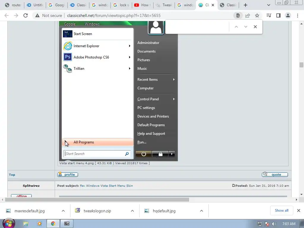The image size is (304, 228).
Task: Reload the page with the refresh icon
Action: click(26, 15)
